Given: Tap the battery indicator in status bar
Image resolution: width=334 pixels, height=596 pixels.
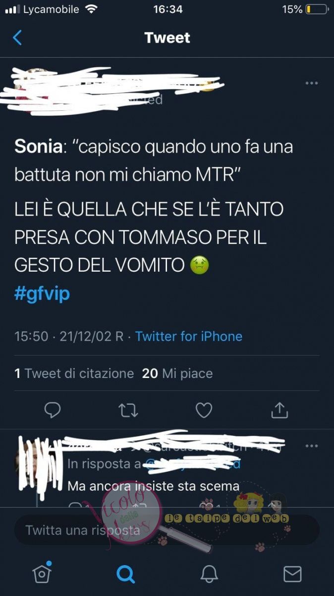Looking at the screenshot, I should coord(316,9).
